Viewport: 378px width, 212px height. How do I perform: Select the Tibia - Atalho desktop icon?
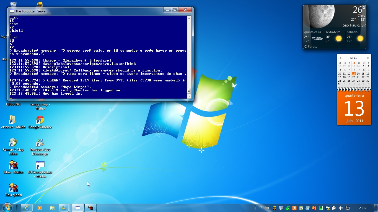click(13, 167)
